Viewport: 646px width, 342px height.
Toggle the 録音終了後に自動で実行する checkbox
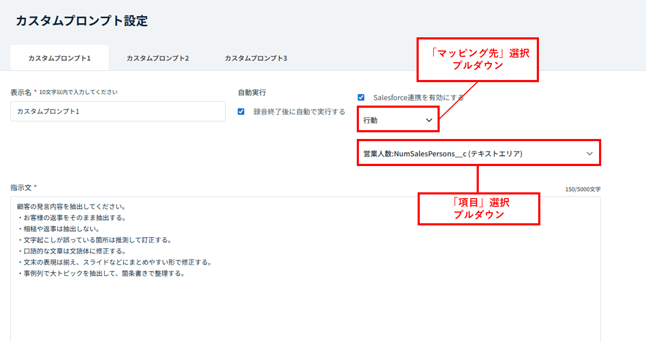(x=241, y=112)
